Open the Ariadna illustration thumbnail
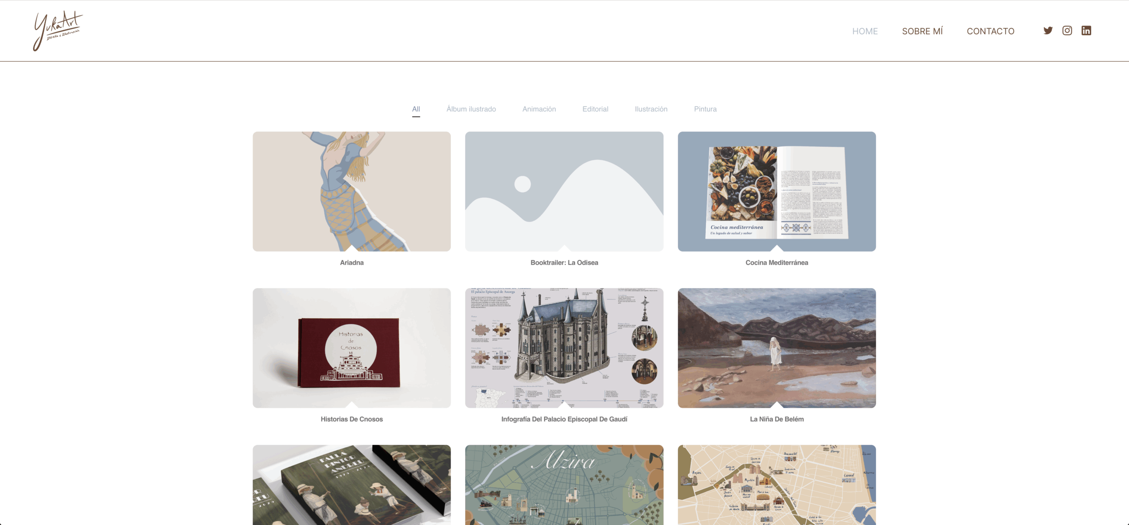1129x525 pixels. pos(351,191)
